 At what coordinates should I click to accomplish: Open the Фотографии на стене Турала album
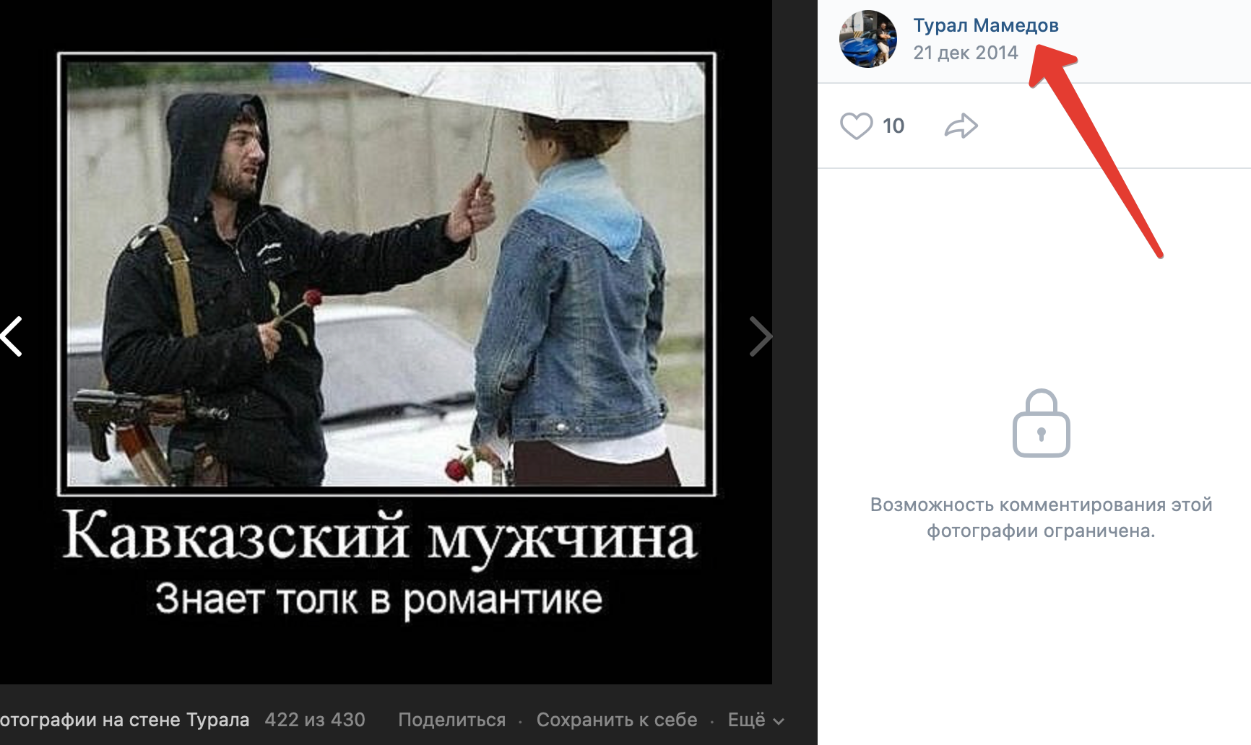click(124, 720)
